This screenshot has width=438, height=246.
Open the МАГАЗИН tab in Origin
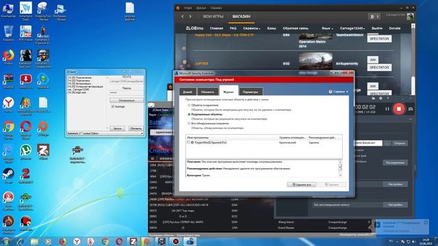[242, 16]
